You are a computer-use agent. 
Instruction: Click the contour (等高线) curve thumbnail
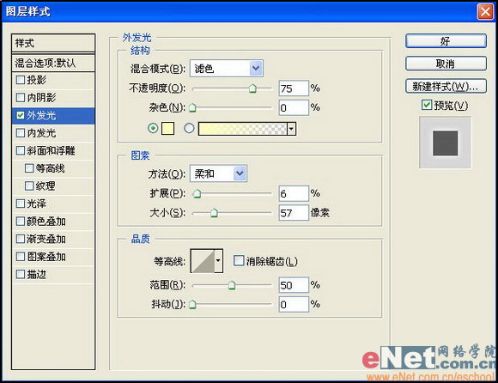click(203, 261)
